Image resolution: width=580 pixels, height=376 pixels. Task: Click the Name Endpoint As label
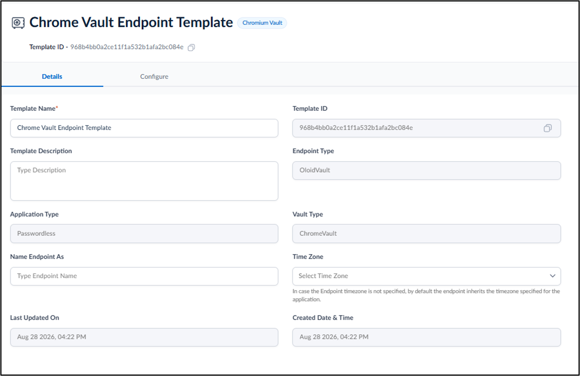pos(37,257)
